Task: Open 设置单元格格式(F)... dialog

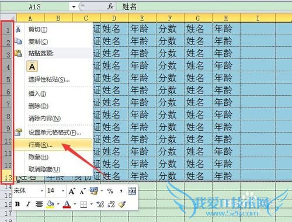Action: click(x=53, y=133)
